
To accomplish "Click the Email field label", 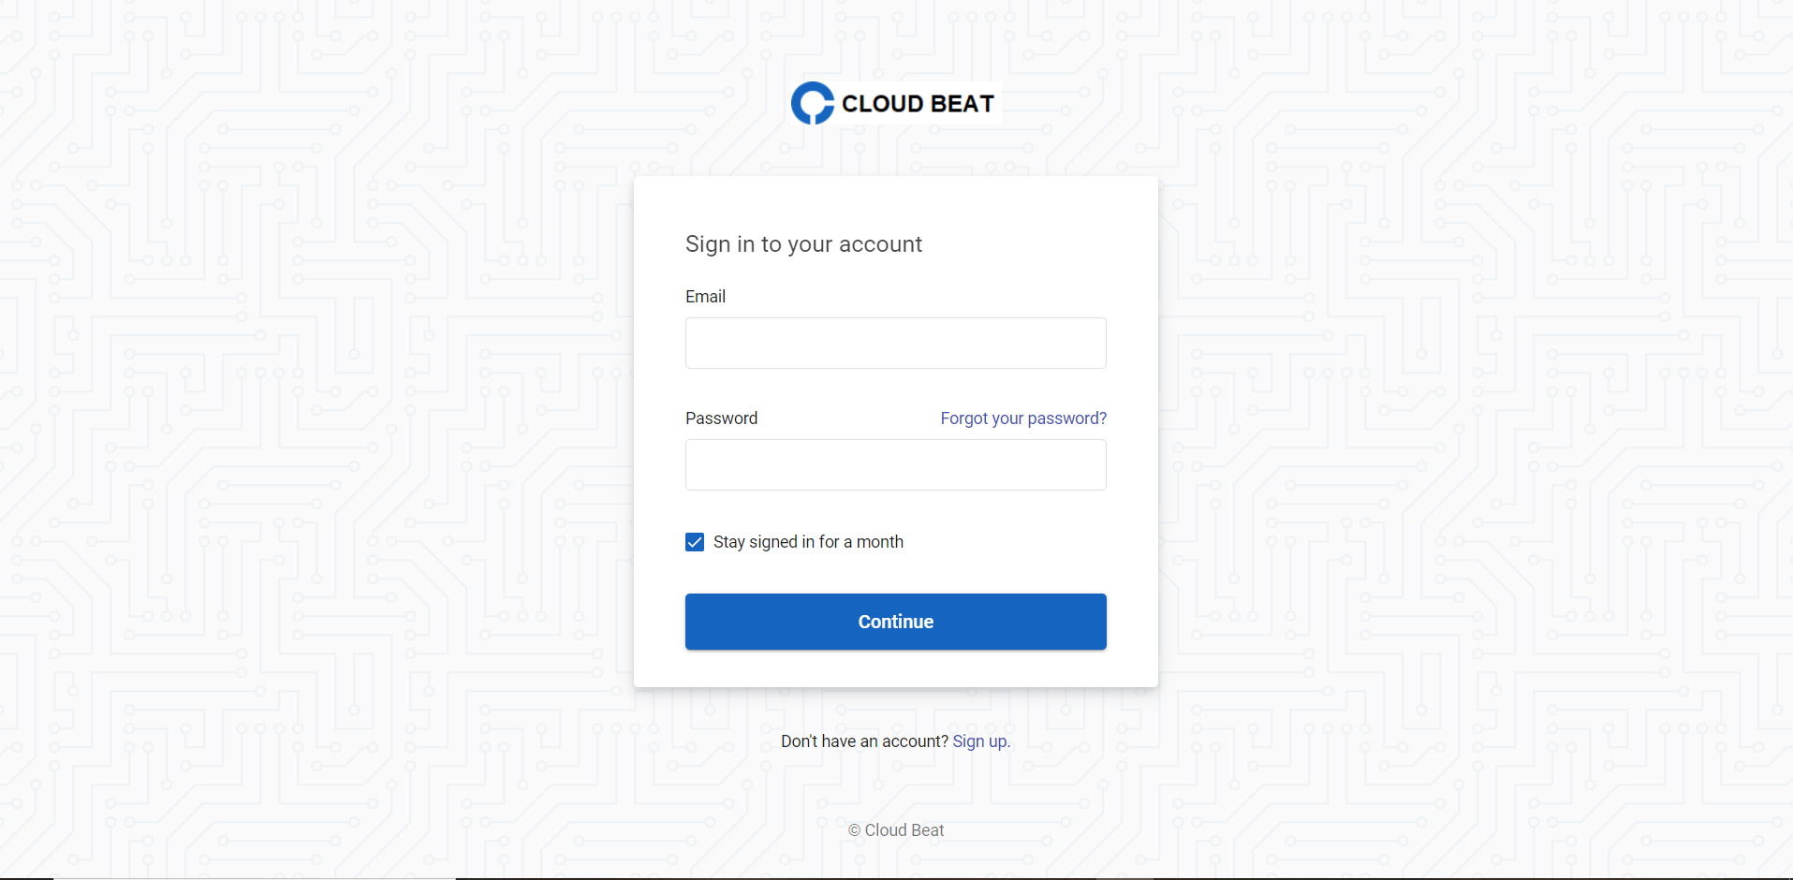I will pyautogui.click(x=705, y=297).
